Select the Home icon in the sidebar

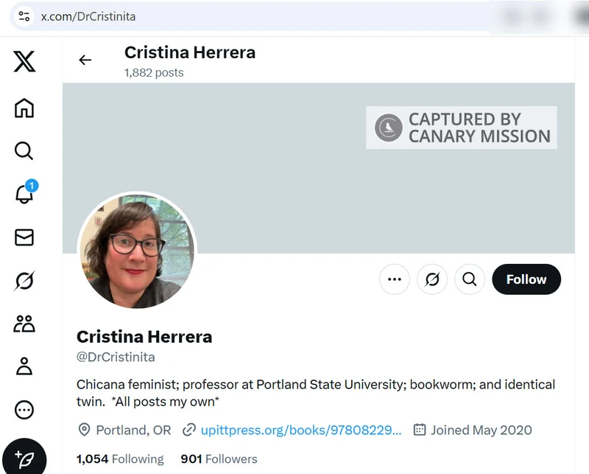(x=24, y=108)
